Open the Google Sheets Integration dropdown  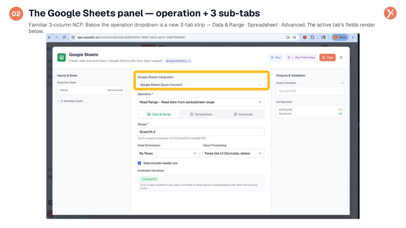coord(201,85)
